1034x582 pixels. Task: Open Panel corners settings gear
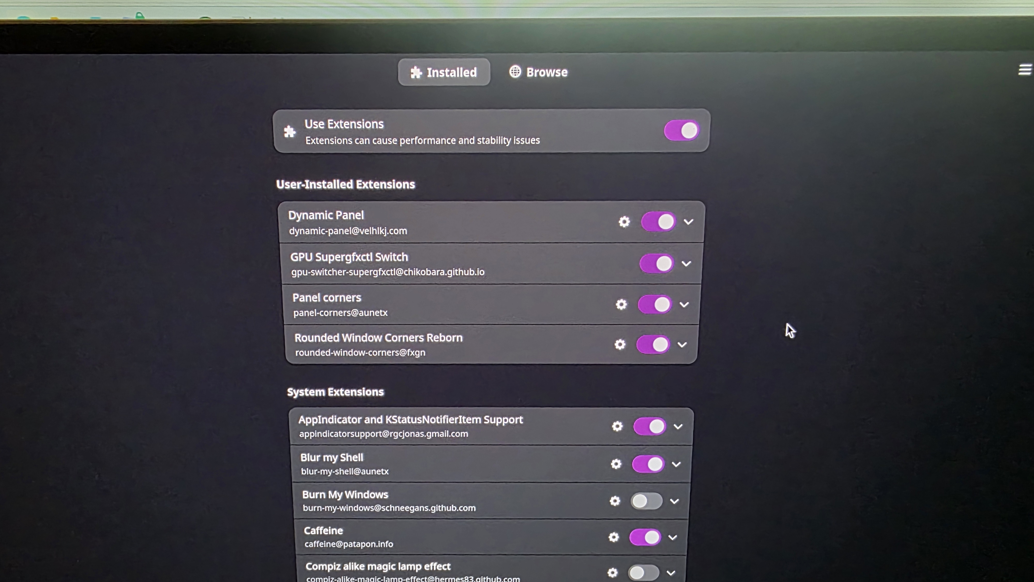[x=621, y=304]
